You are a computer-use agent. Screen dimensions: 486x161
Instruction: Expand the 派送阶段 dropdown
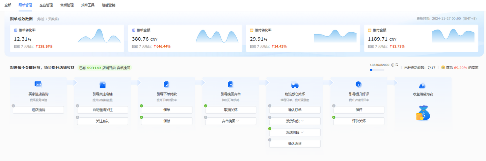(x=295, y=132)
